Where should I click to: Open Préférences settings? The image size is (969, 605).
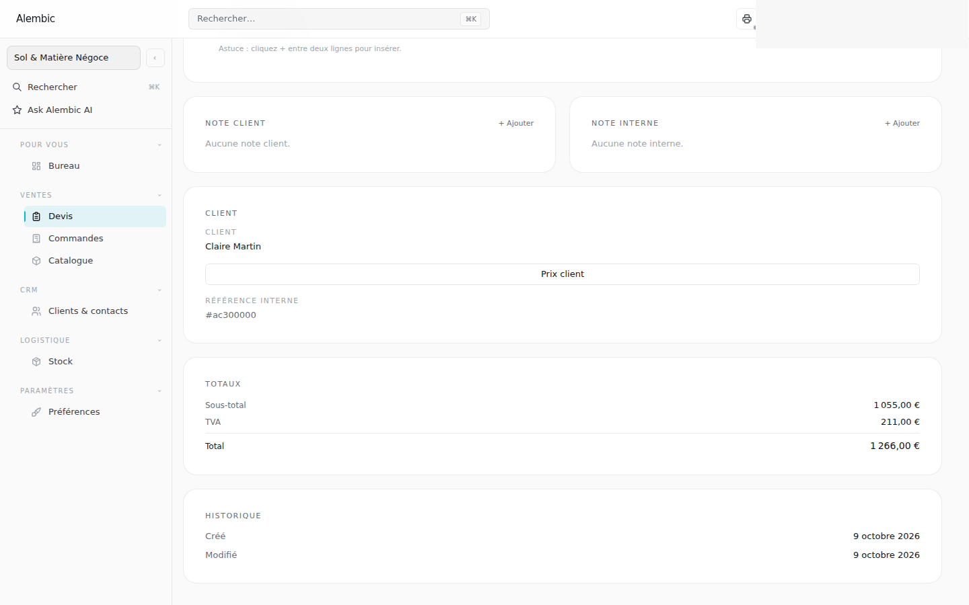point(95,412)
